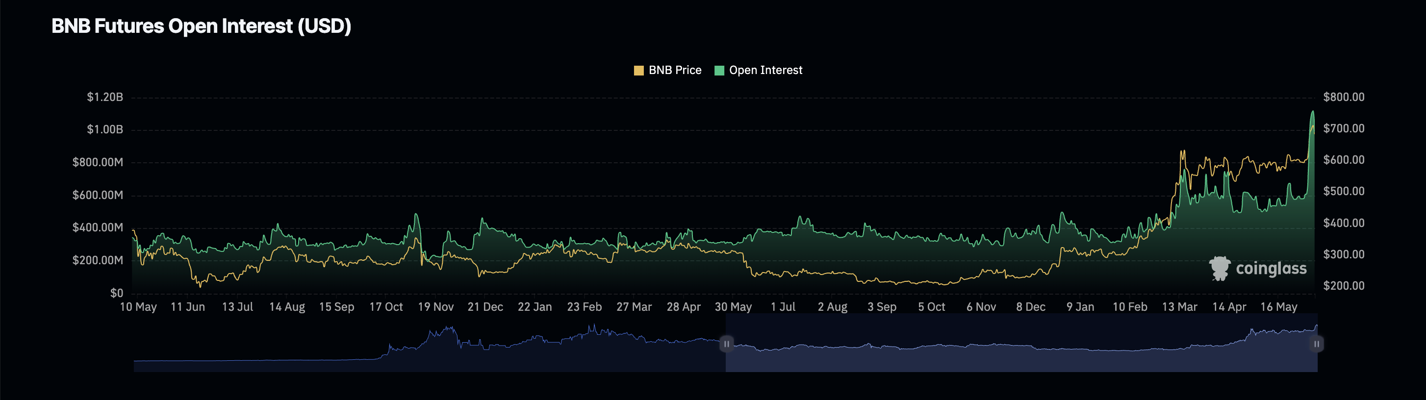Click the "14 Apr" date label
1426x400 pixels.
pos(1229,307)
